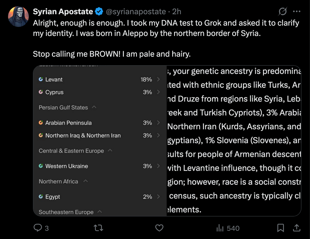Click the share upload icon
Viewport: 310px width, 239px height.
(x=297, y=228)
